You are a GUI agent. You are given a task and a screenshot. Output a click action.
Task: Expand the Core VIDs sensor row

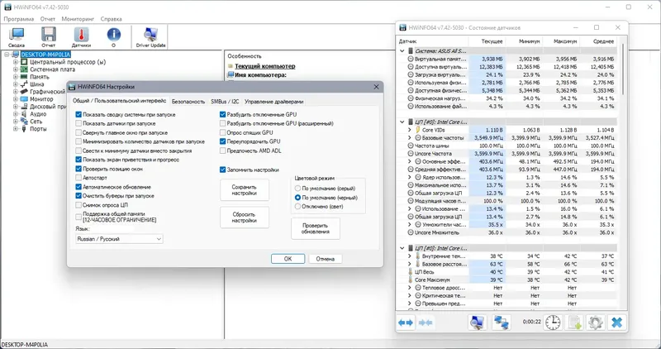tap(410, 130)
